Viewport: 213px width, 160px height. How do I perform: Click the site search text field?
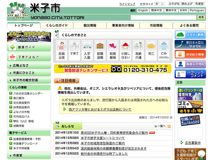(164, 17)
